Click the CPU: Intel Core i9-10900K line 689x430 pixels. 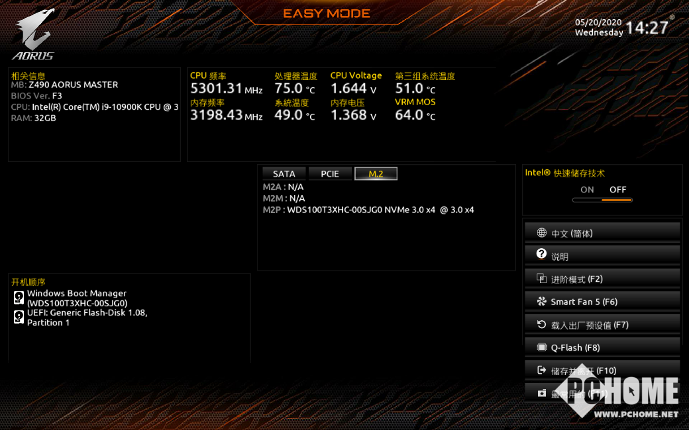(95, 107)
